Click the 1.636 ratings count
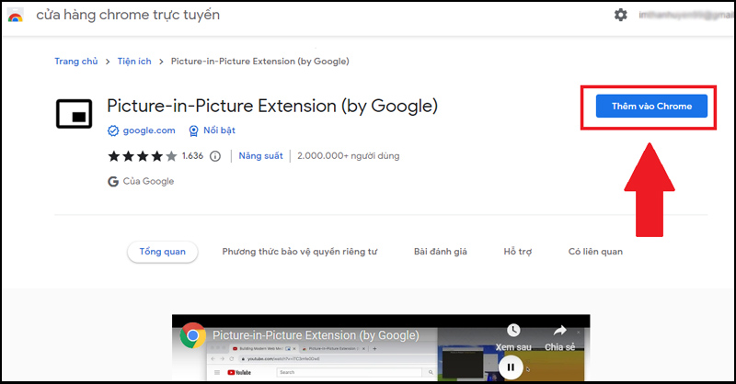This screenshot has height=384, width=736. 192,155
